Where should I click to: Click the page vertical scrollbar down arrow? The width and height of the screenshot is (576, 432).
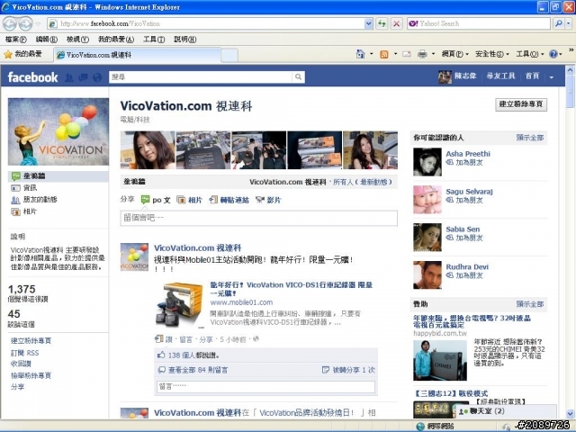pos(570,413)
